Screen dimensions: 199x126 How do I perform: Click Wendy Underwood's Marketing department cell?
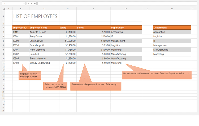coord(126,63)
